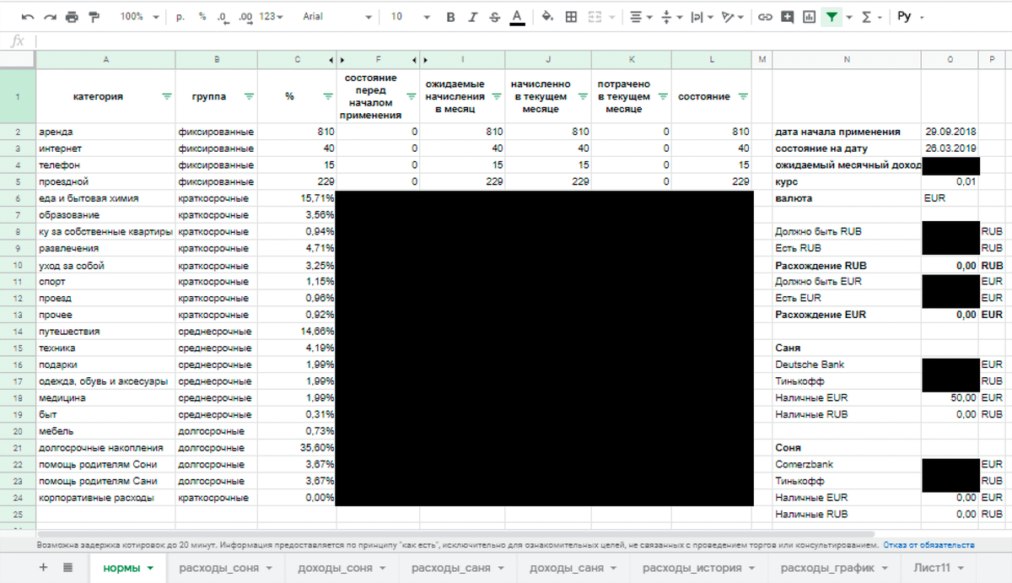Select the EUR currency value cell
The image size is (1012, 583).
pos(950,198)
